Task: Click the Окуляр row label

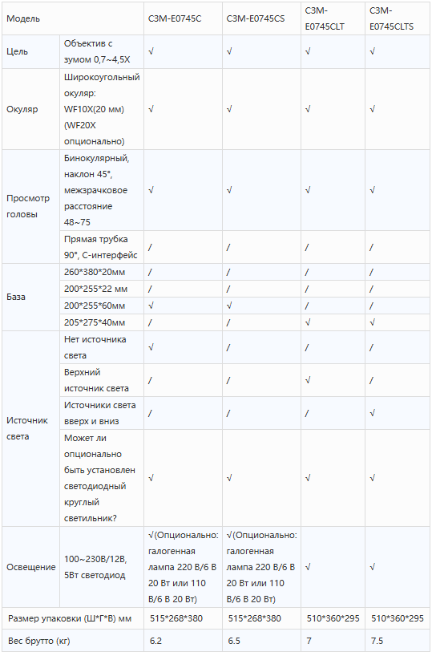Action: [x=30, y=109]
